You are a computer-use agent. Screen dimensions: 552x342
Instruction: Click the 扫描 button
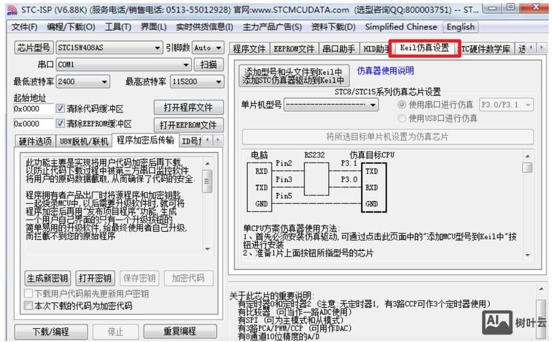209,64
